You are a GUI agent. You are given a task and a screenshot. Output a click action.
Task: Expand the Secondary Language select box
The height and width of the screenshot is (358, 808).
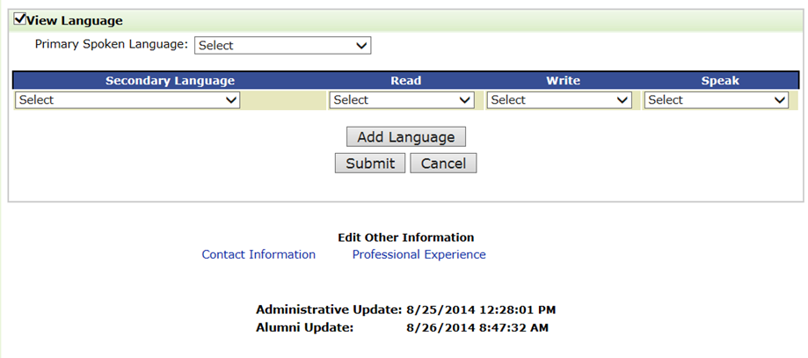pyautogui.click(x=127, y=100)
